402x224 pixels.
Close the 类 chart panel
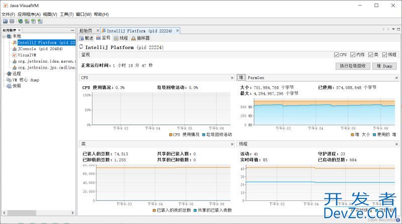click(232, 144)
